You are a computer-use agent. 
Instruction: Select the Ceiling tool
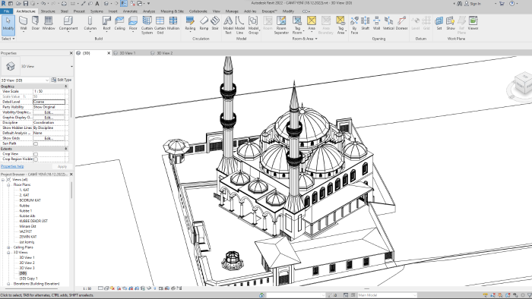pyautogui.click(x=119, y=24)
